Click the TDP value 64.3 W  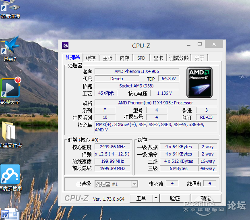coord(169,79)
